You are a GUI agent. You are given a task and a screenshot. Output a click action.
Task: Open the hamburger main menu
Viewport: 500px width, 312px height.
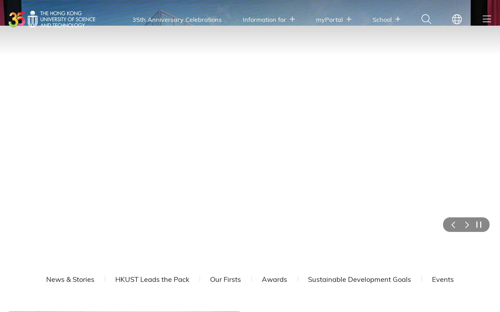click(486, 19)
